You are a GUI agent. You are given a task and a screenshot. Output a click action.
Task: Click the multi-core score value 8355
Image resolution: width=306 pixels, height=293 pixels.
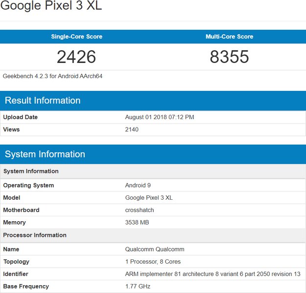tap(229, 57)
